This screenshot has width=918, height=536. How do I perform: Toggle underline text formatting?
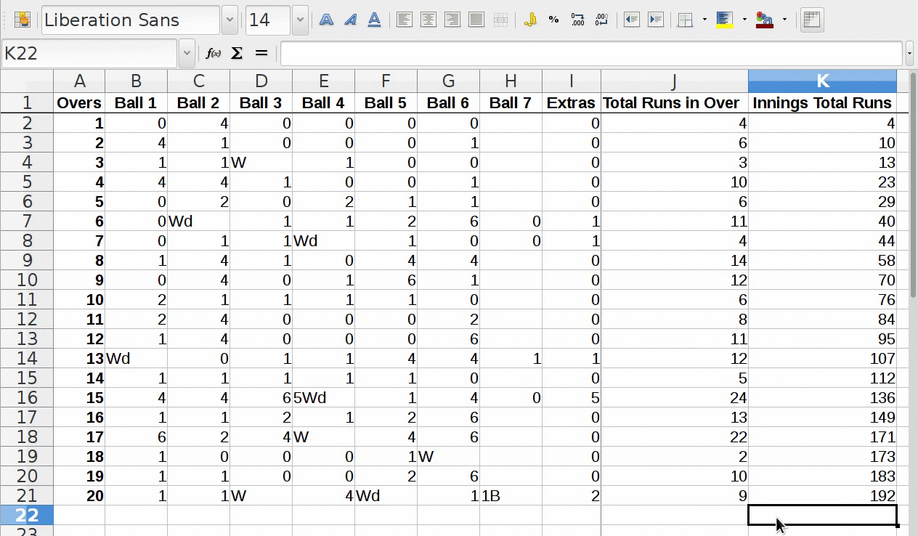tap(374, 20)
